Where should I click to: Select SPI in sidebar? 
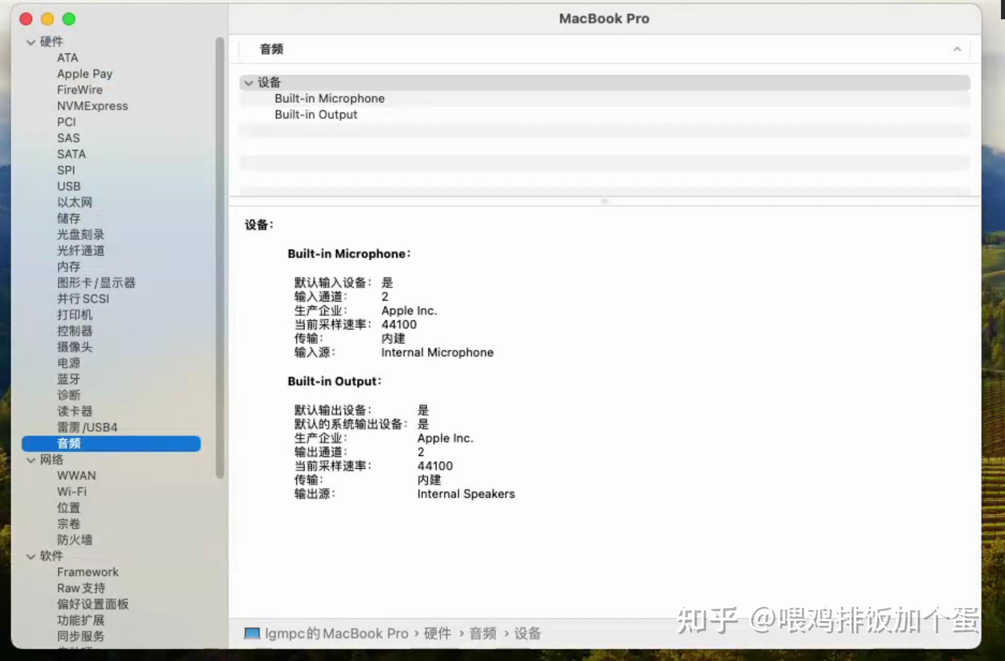66,170
